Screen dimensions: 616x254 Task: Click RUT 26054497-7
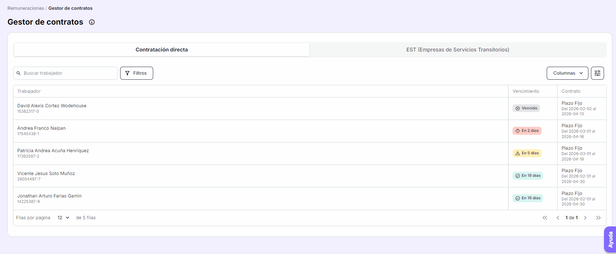click(29, 179)
